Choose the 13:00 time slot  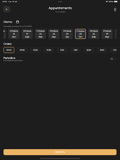[x=102, y=50]
